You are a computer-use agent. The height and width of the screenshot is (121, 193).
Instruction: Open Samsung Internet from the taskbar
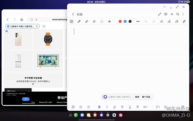[x=102, y=115]
